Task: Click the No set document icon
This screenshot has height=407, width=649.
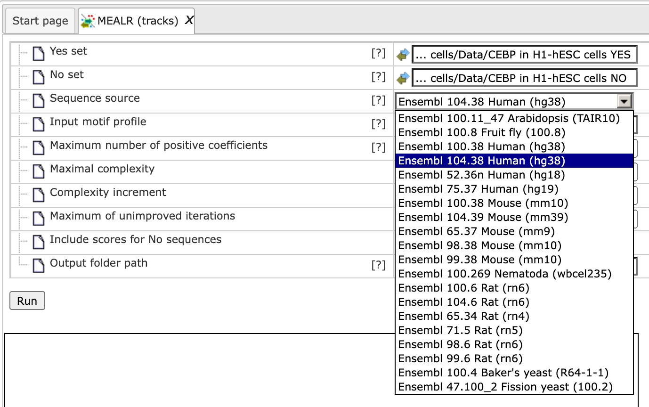Action: (x=39, y=77)
